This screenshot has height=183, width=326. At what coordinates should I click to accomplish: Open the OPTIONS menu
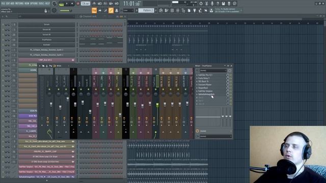[x=34, y=4]
